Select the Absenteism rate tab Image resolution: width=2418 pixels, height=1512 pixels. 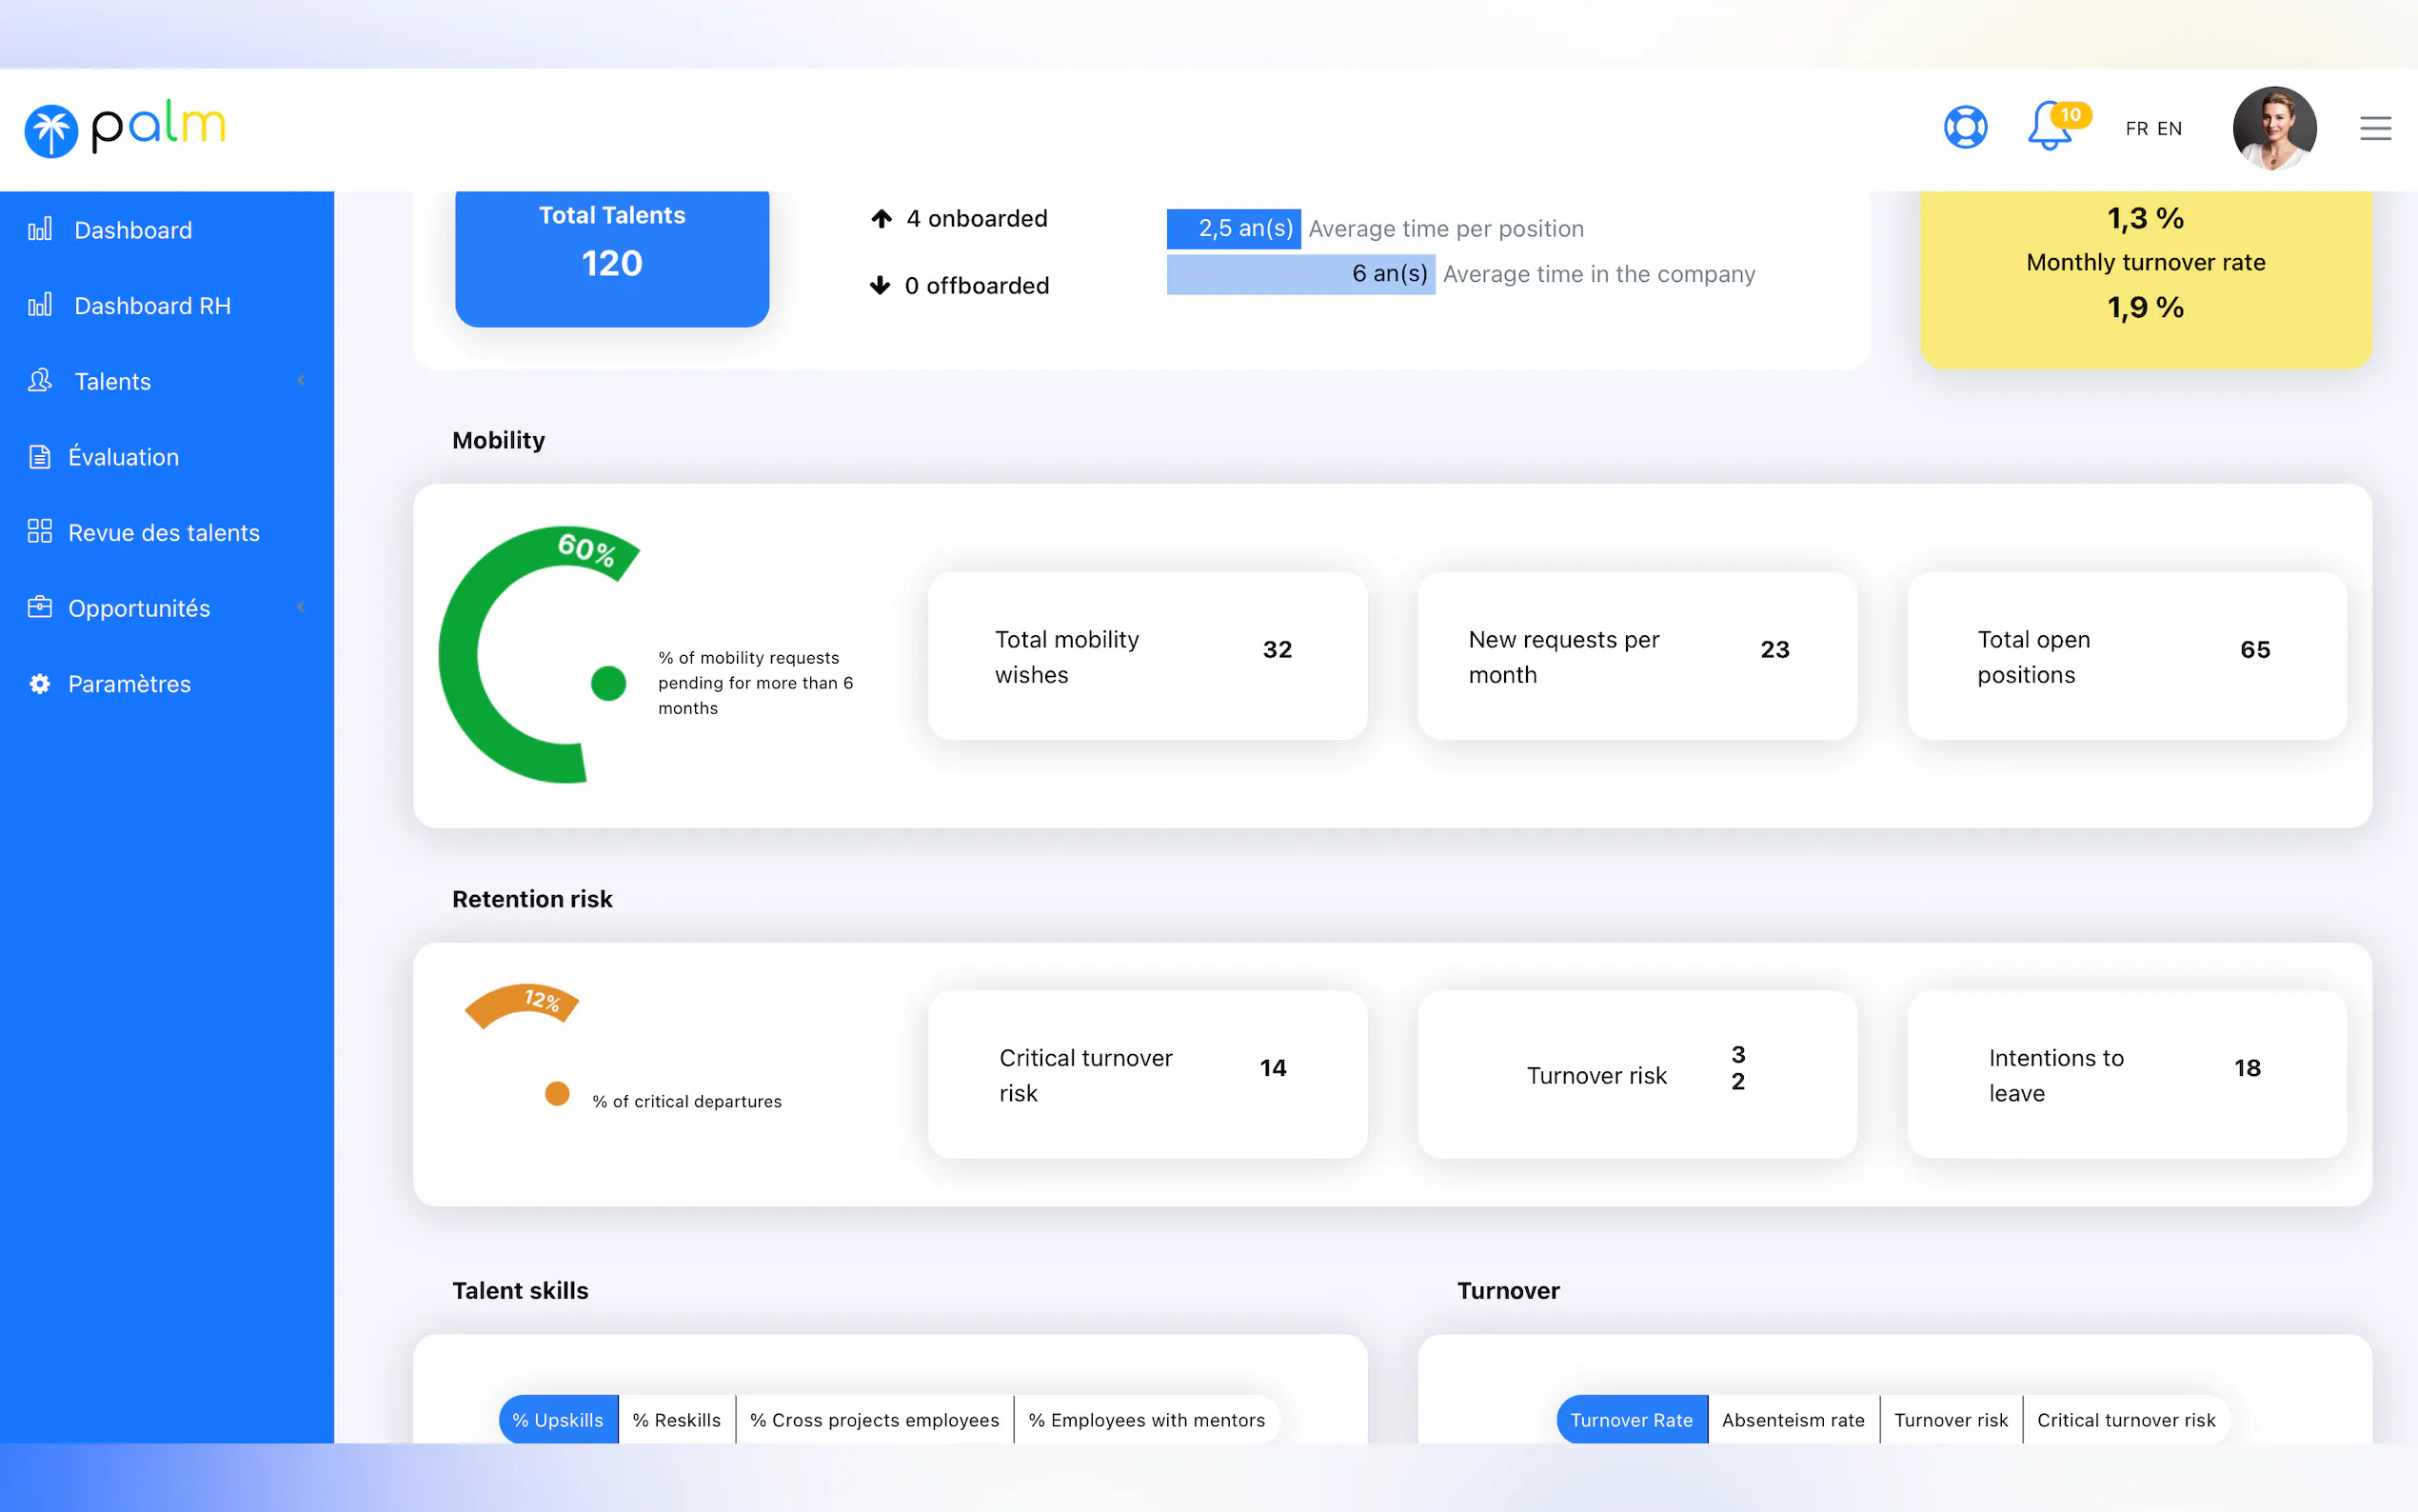click(x=1793, y=1419)
